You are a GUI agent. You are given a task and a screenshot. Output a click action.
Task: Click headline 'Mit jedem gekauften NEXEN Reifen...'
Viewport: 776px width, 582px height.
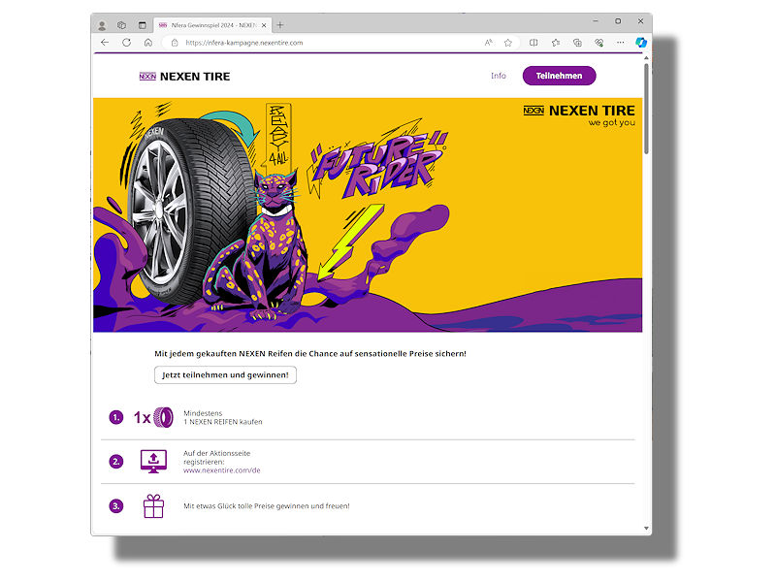(310, 353)
